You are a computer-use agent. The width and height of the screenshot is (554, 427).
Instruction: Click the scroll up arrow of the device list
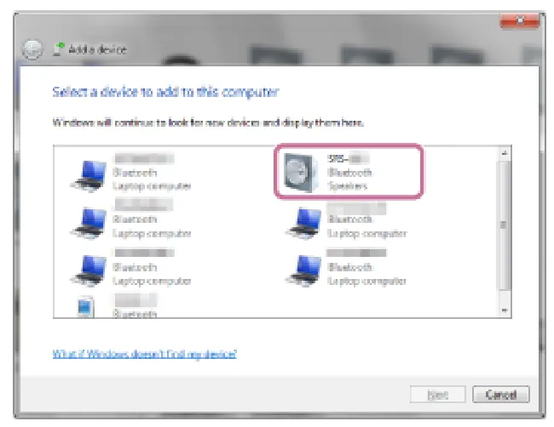coord(505,153)
